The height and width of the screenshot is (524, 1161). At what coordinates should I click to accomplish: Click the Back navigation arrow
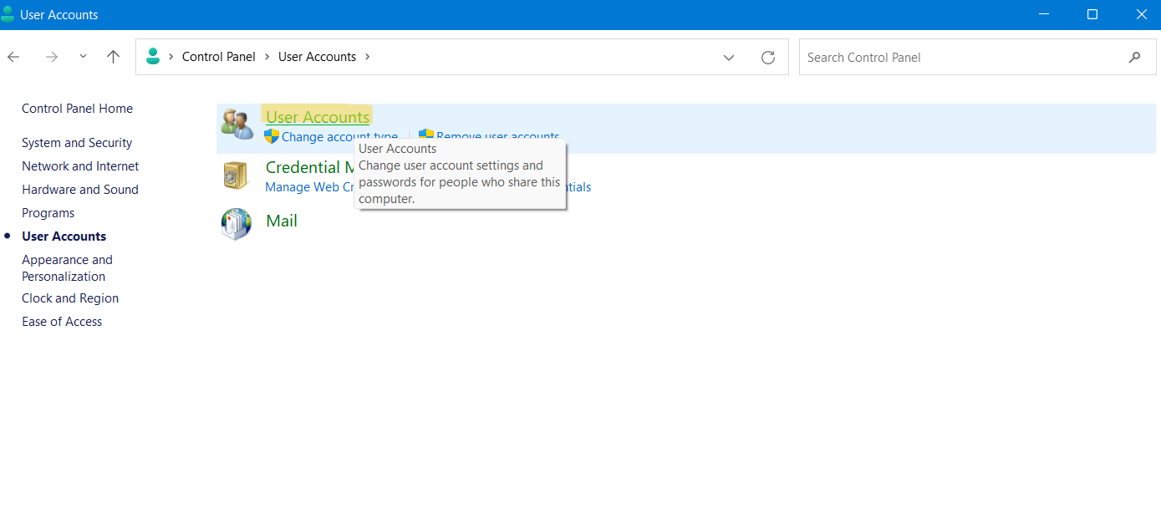click(x=13, y=57)
